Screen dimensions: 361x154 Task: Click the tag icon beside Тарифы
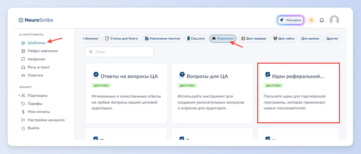(x=23, y=104)
